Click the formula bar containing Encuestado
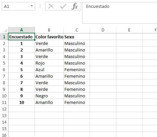The height and width of the screenshot is (137, 157). tap(120, 13)
